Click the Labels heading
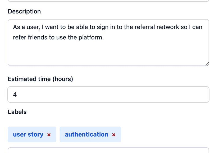Viewport: 219px width, 153px height. click(17, 112)
